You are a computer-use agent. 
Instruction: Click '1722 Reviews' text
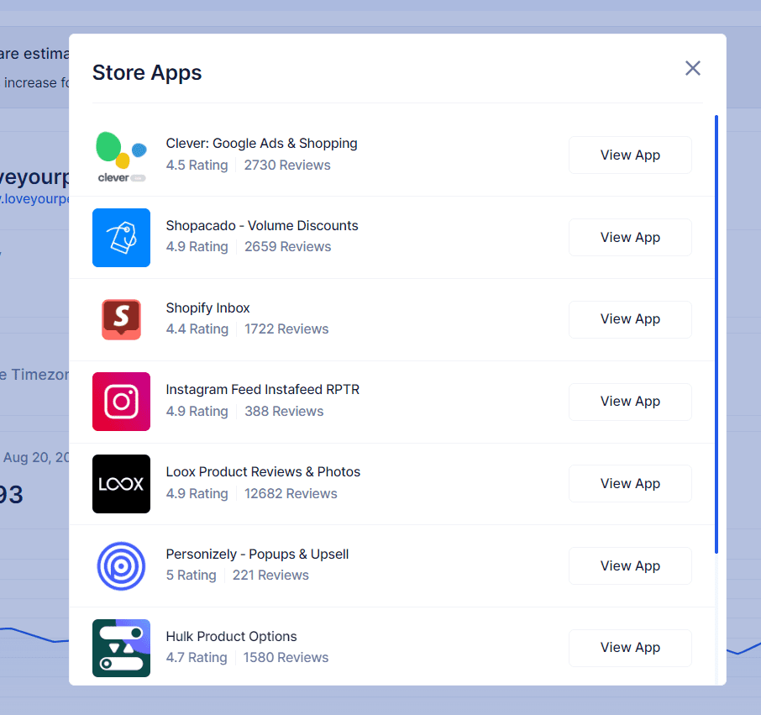(x=286, y=329)
